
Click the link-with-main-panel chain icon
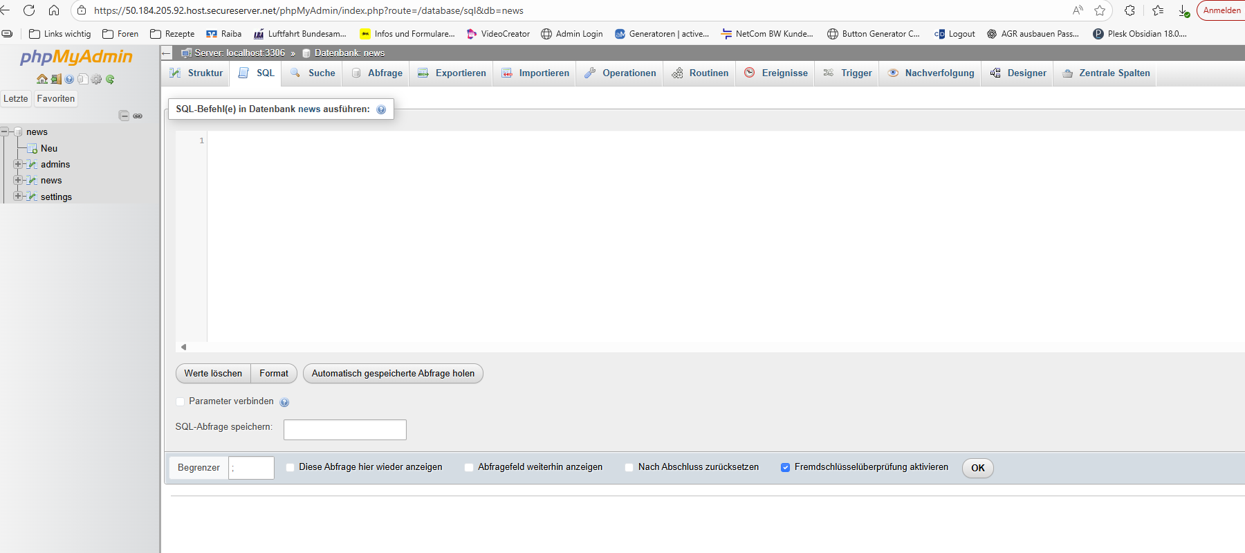click(x=138, y=116)
